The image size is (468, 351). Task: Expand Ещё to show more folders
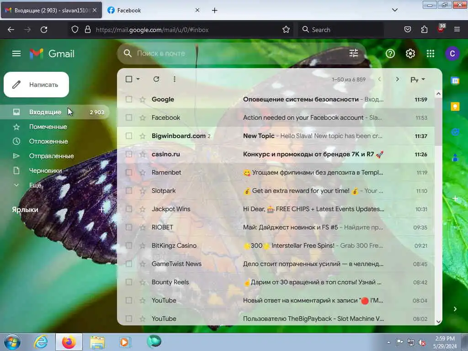35,185
